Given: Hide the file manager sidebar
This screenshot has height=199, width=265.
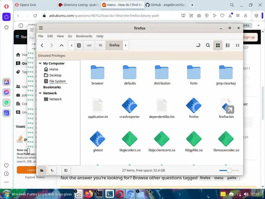Looking at the screenshot, I should pos(66,170).
